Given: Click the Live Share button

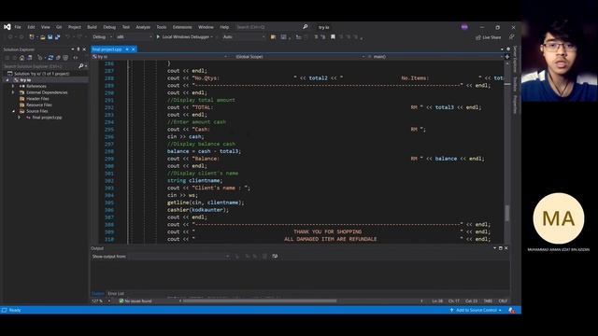Looking at the screenshot, I should click(488, 37).
